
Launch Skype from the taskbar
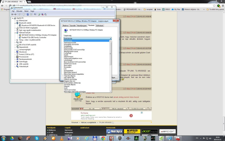tap(37, 138)
